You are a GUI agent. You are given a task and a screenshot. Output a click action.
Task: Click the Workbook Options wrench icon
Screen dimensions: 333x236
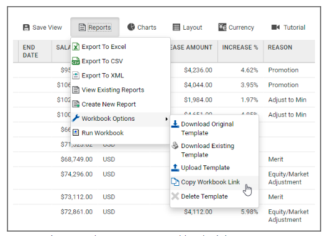[76, 118]
